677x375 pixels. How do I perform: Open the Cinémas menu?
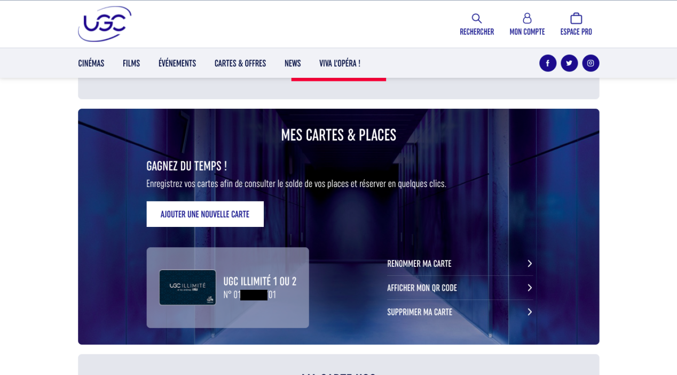91,63
